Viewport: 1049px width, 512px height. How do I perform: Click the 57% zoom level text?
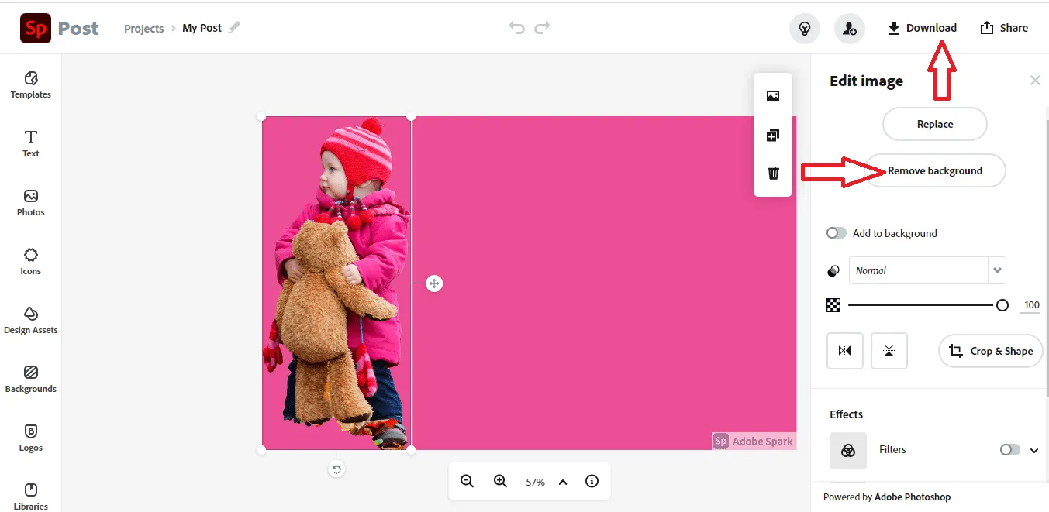point(535,482)
